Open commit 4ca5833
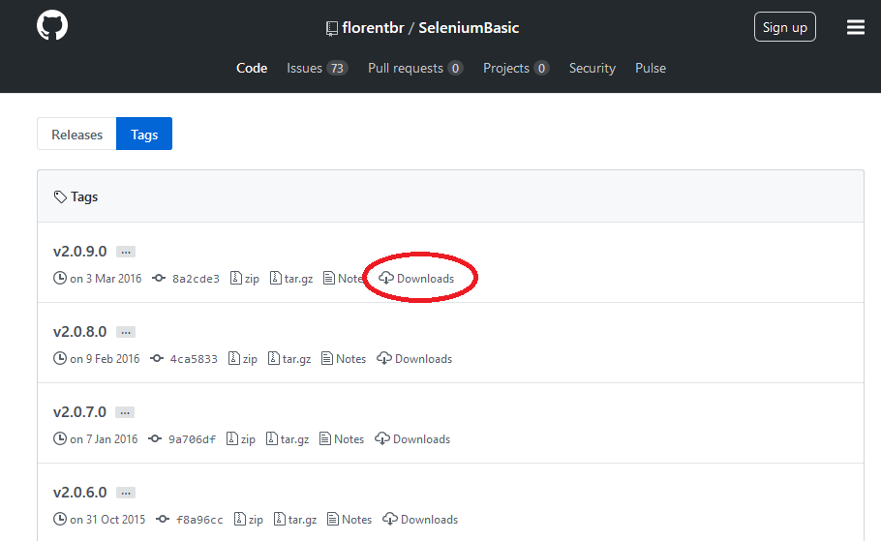Image resolution: width=881 pixels, height=541 pixels. pyautogui.click(x=194, y=359)
